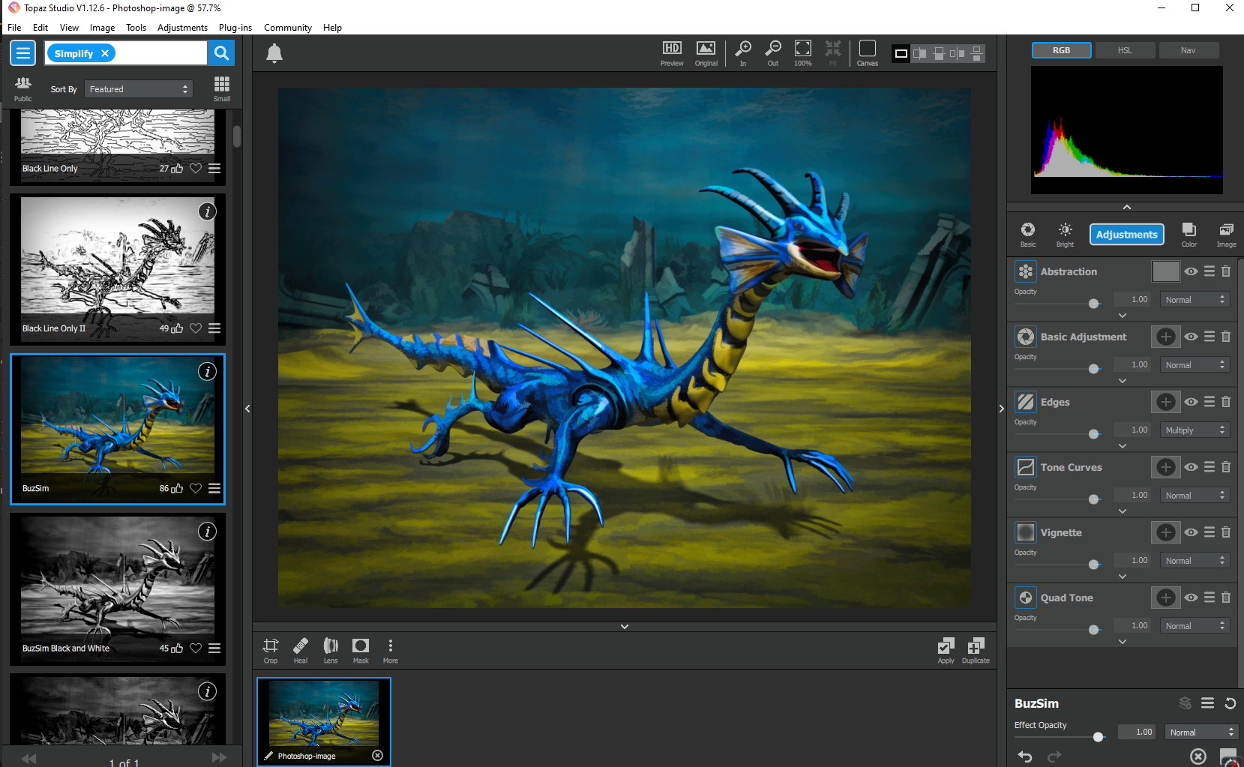Open Bright adjustments category
The height and width of the screenshot is (767, 1244).
(x=1065, y=234)
